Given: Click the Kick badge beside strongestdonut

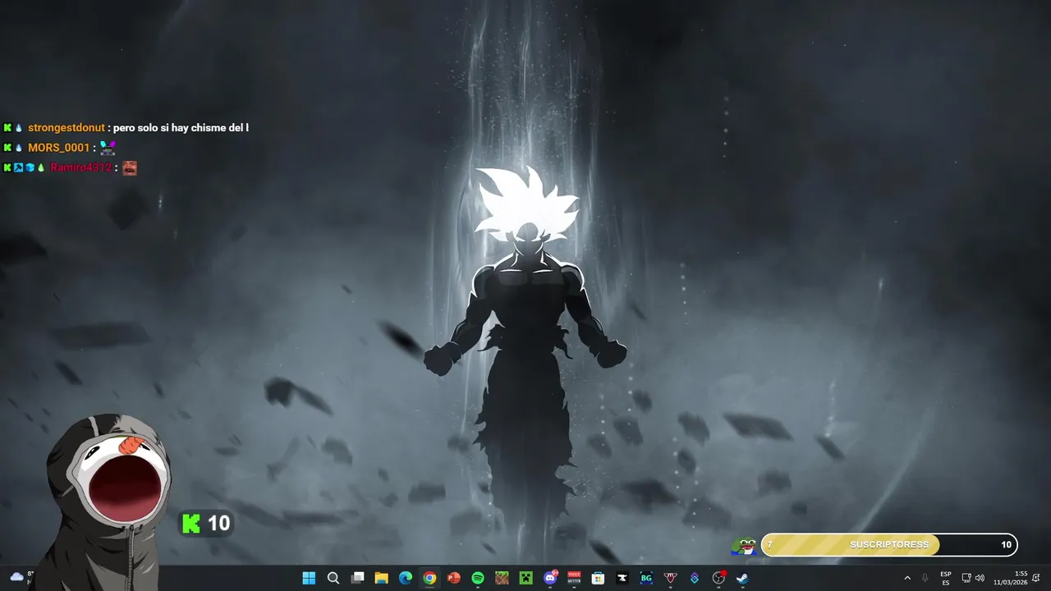Looking at the screenshot, I should click(x=7, y=128).
